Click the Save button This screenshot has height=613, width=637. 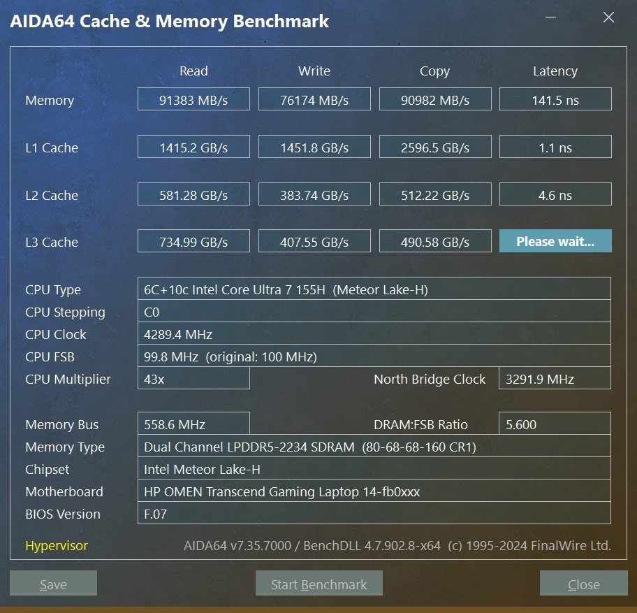click(53, 583)
